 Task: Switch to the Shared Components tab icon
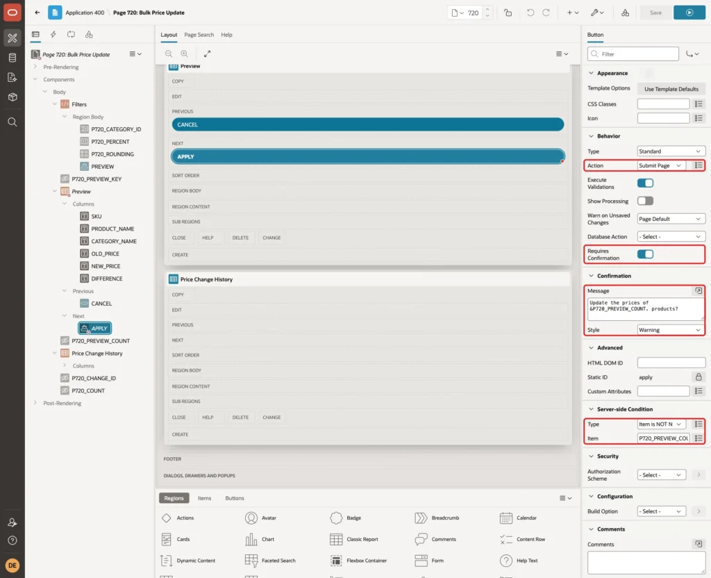89,35
